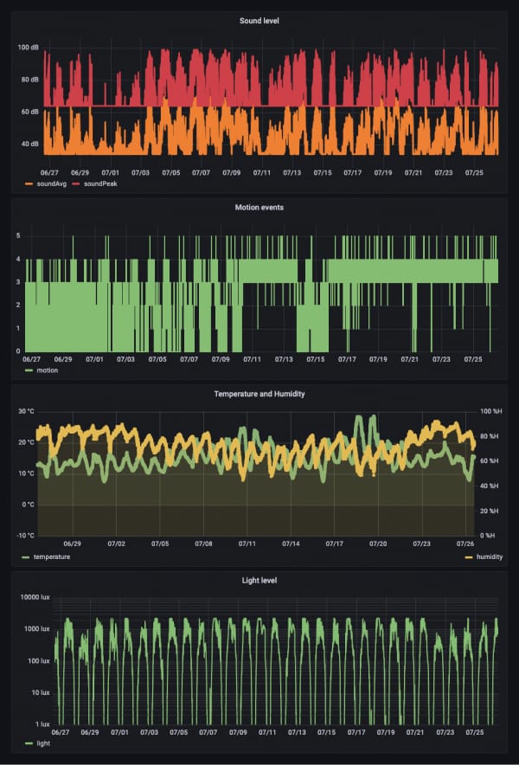The image size is (519, 765).
Task: Click the 1000 lux label on the Light level axis
Action: (35, 629)
